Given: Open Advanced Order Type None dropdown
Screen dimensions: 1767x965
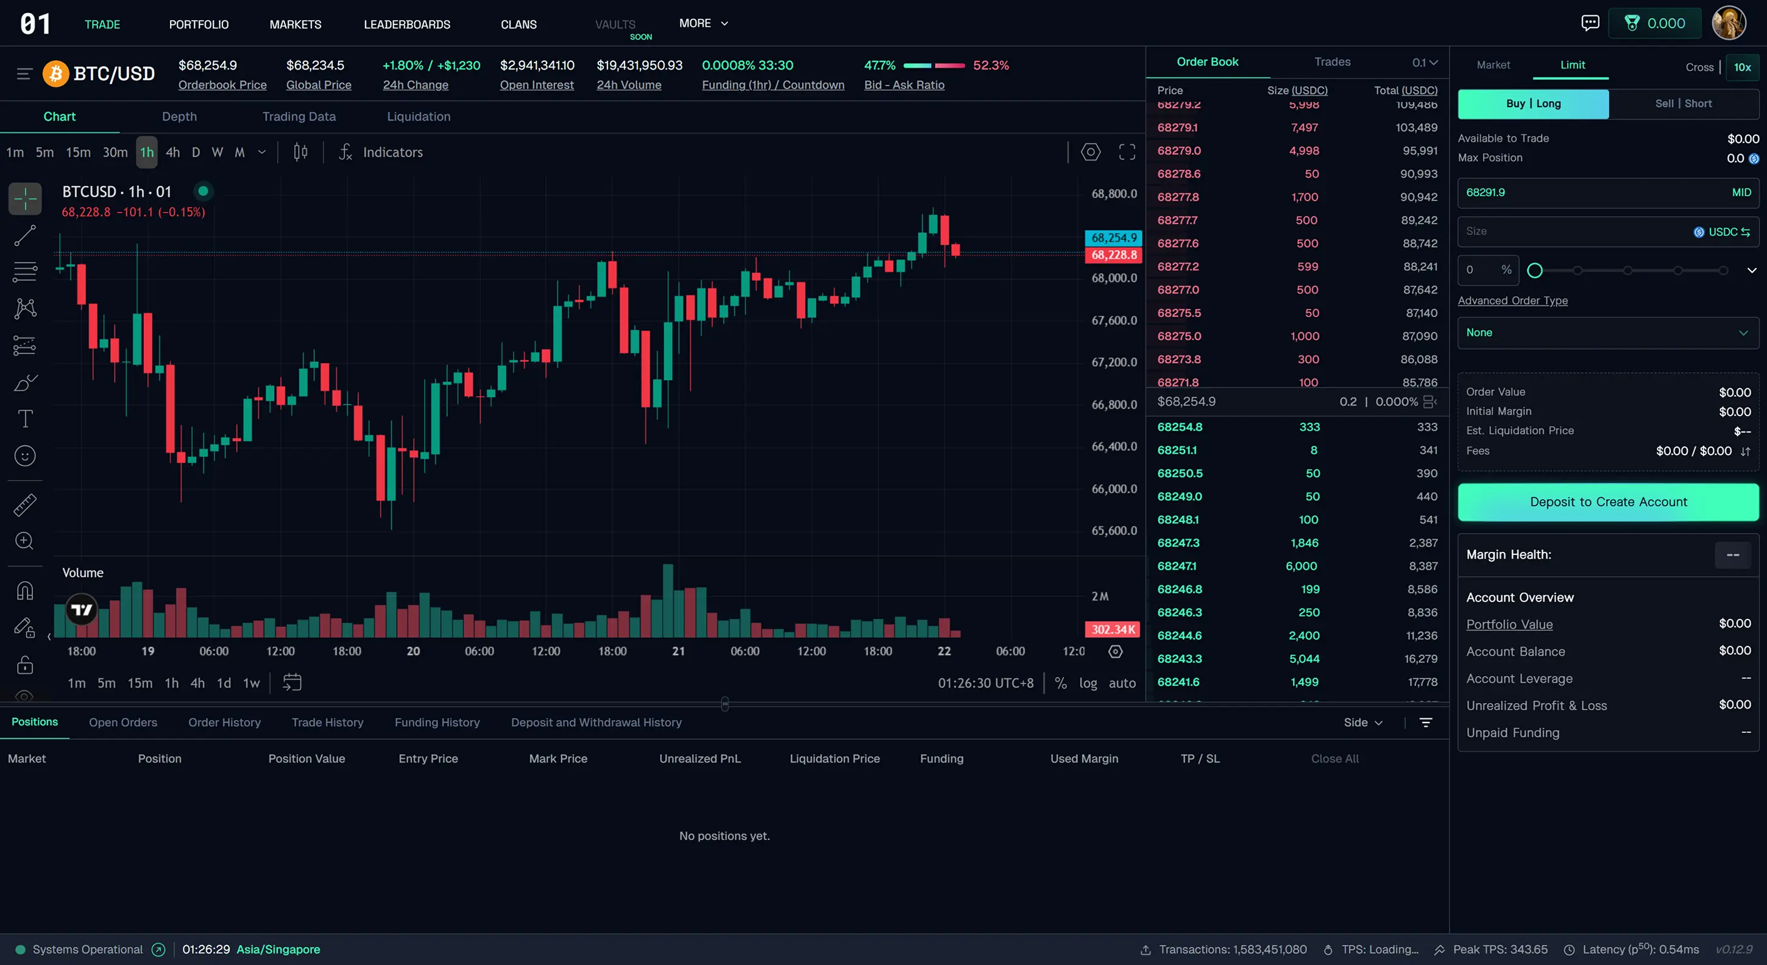Looking at the screenshot, I should tap(1607, 333).
